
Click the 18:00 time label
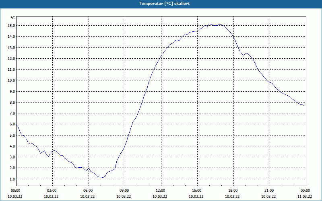click(x=233, y=191)
